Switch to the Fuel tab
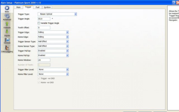This screenshot has width=179, height=112. coord(37,7)
